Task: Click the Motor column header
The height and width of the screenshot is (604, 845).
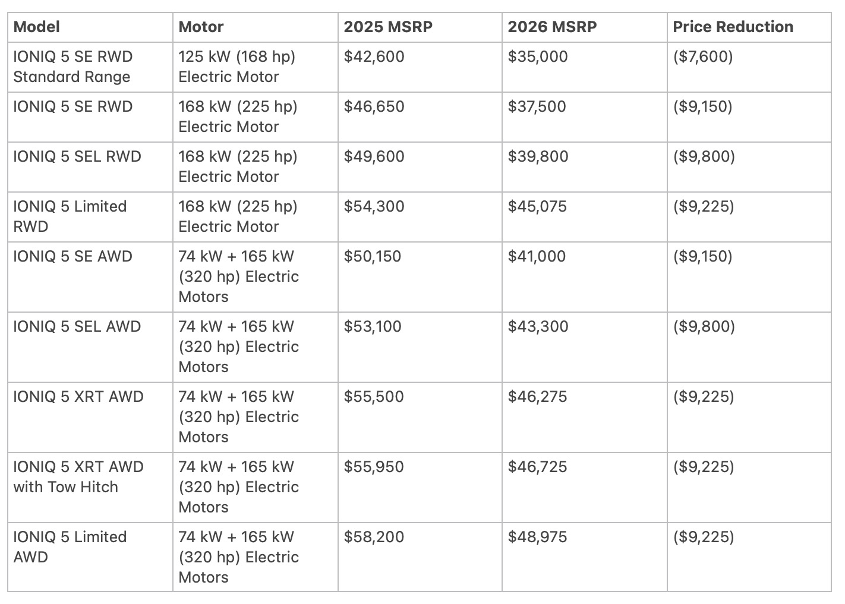Action: coord(201,27)
